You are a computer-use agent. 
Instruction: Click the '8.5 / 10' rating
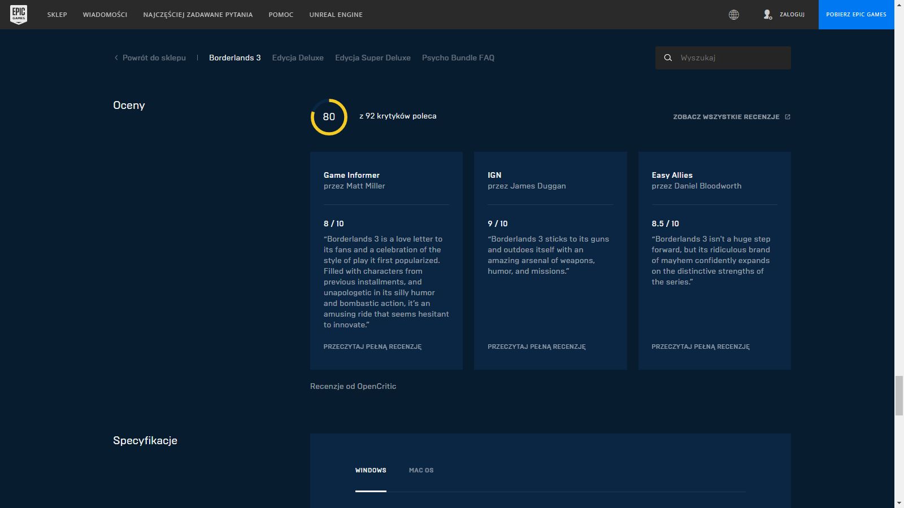[x=666, y=224]
